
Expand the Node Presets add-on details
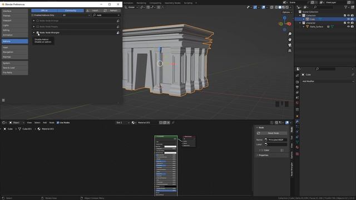[34, 27]
